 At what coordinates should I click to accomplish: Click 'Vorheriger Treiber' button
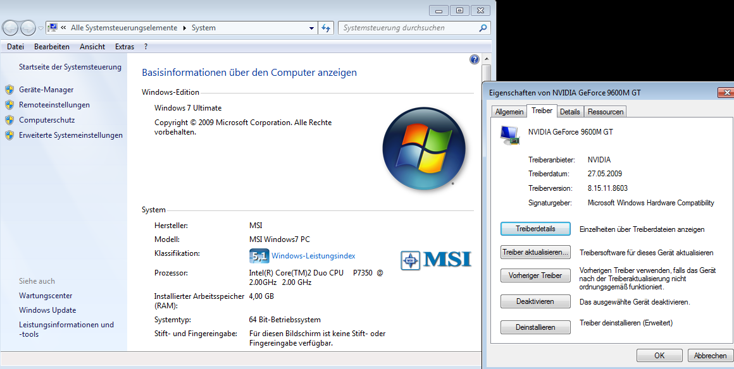click(x=535, y=275)
